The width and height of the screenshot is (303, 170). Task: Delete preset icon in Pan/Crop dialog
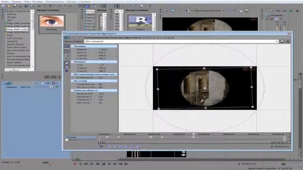coord(288,42)
